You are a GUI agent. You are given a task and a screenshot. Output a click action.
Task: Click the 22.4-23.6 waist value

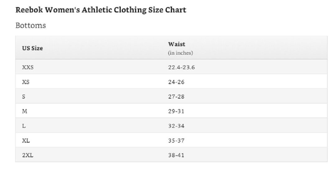coord(182,67)
